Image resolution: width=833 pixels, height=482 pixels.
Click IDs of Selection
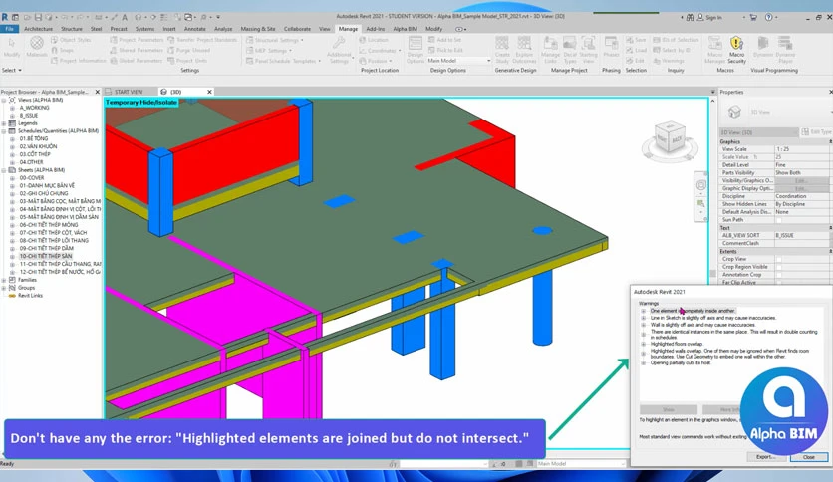point(676,40)
